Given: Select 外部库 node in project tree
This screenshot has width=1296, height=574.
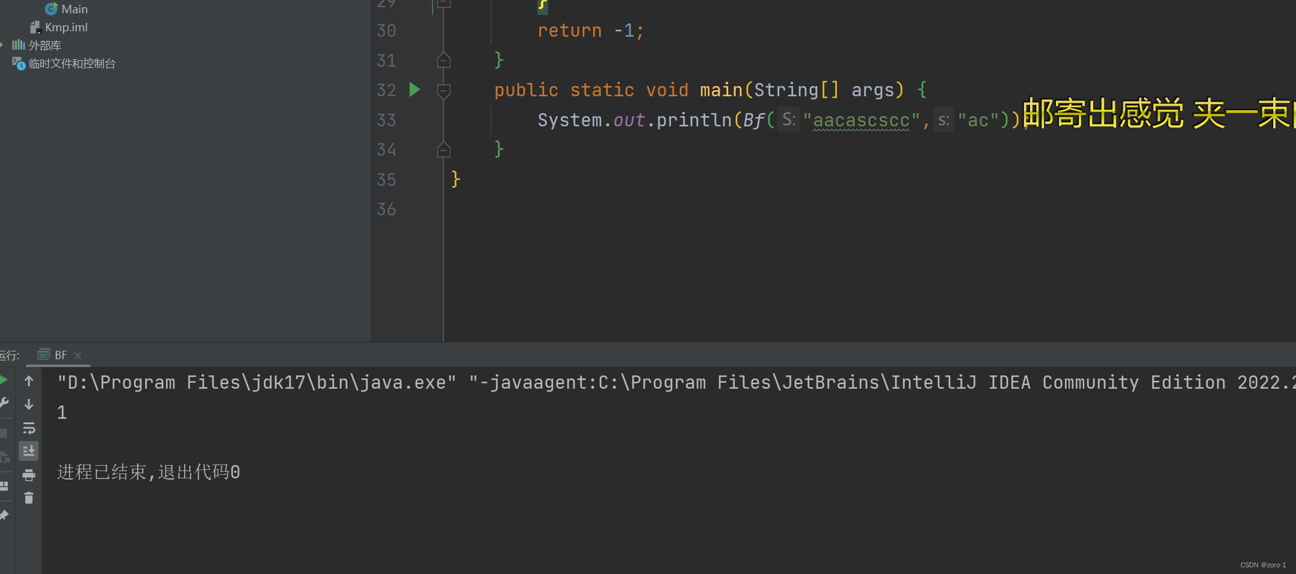Looking at the screenshot, I should [37, 45].
